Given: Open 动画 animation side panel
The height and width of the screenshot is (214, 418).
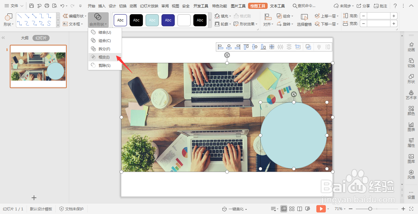Looking at the screenshot, I should click(x=411, y=47).
